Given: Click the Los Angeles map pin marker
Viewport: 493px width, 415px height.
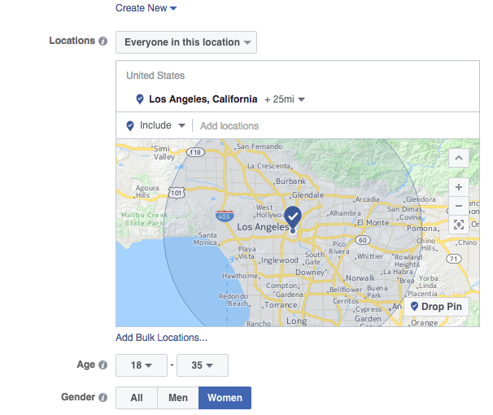Looking at the screenshot, I should (293, 217).
